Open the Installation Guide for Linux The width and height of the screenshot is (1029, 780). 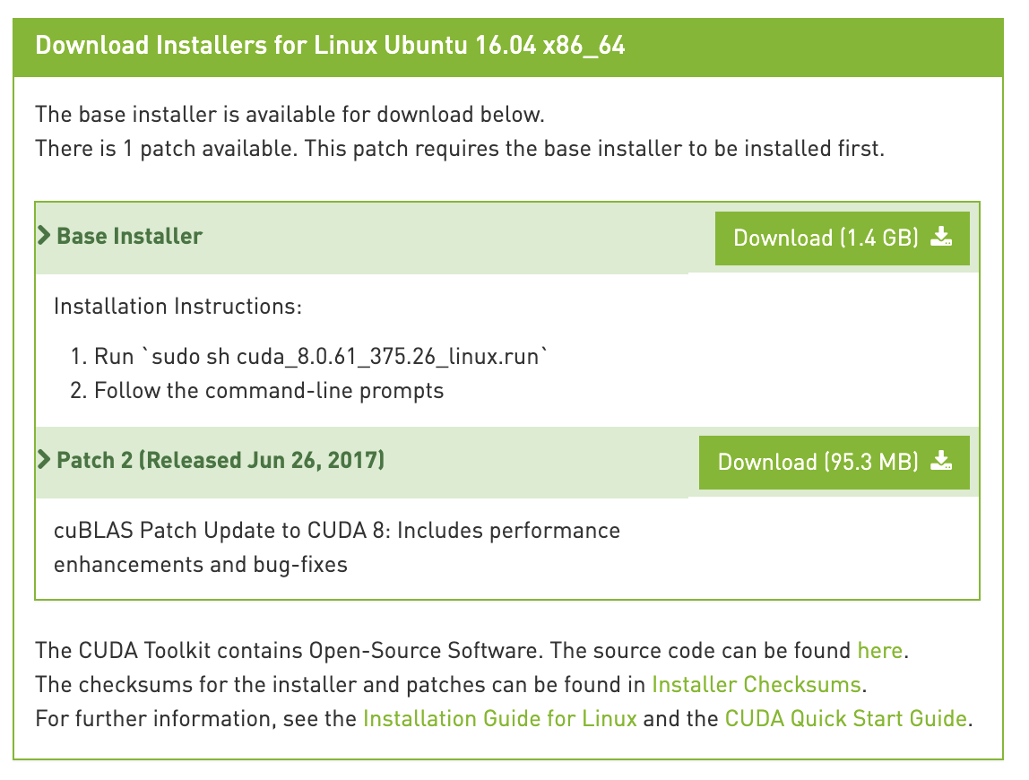[x=500, y=718]
